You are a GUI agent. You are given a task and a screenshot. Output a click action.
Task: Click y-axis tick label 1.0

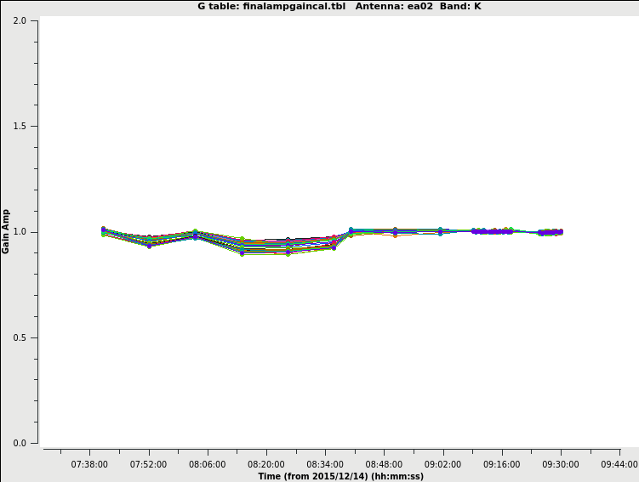click(x=20, y=232)
